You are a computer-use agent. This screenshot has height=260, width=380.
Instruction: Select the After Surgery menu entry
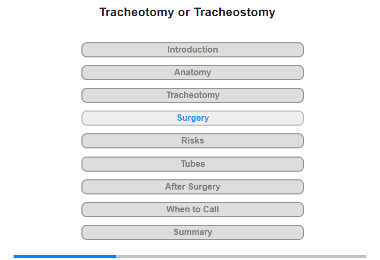coord(193,187)
